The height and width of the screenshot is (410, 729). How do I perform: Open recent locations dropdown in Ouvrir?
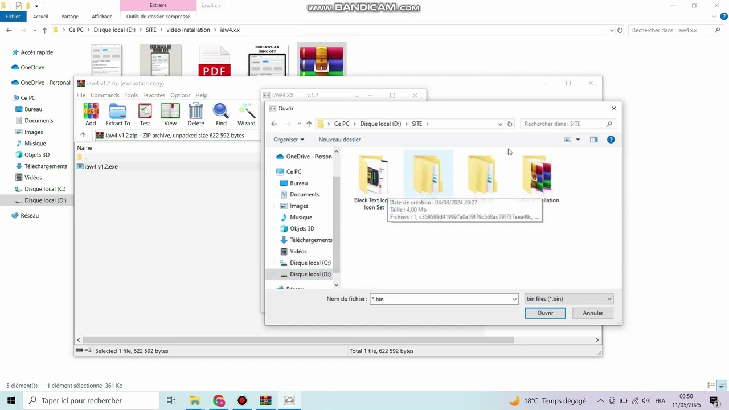tap(299, 124)
